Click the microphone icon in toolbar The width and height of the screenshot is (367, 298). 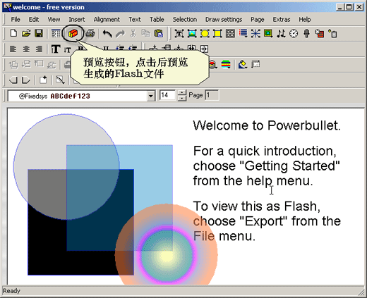306,34
